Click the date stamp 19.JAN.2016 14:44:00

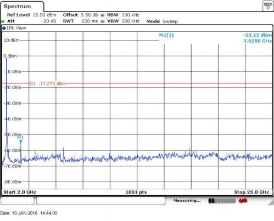point(29,213)
